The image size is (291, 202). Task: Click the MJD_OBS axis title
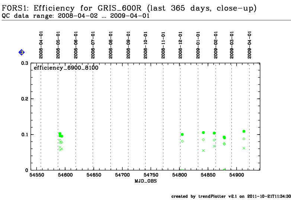(x=144, y=180)
